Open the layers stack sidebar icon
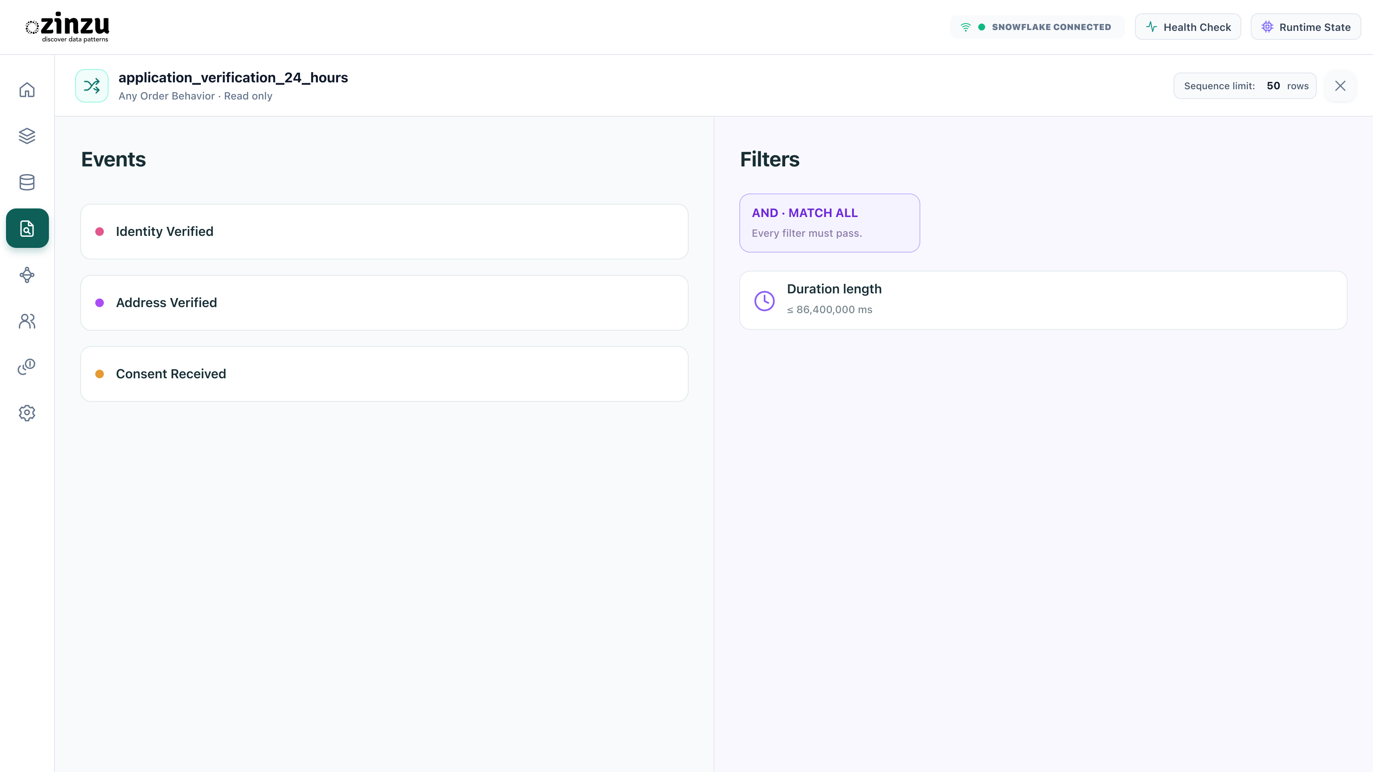 27,136
